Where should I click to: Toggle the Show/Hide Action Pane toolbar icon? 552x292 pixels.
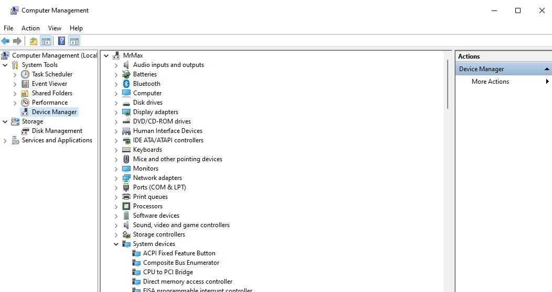pyautogui.click(x=74, y=41)
